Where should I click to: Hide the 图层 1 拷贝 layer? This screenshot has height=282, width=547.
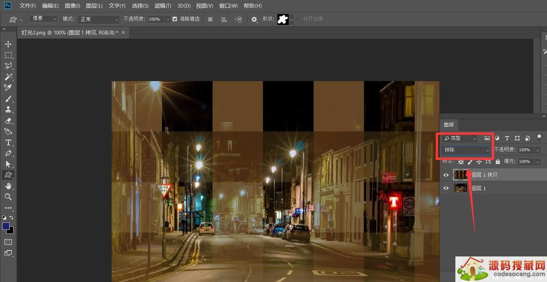[x=446, y=175]
